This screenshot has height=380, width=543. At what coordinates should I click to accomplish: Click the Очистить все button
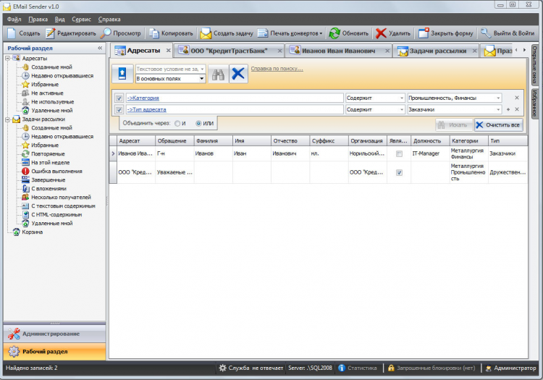498,125
